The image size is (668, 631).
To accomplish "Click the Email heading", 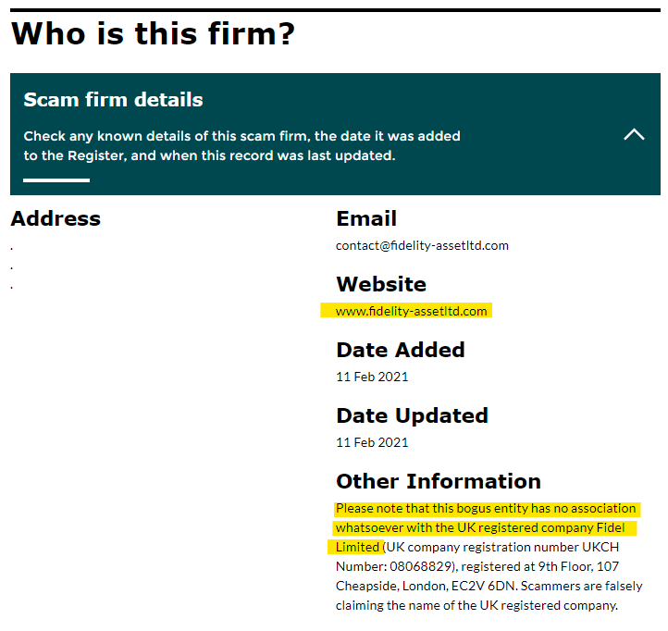I will point(366,218).
